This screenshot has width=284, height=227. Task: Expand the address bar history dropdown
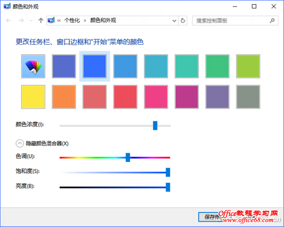point(174,21)
